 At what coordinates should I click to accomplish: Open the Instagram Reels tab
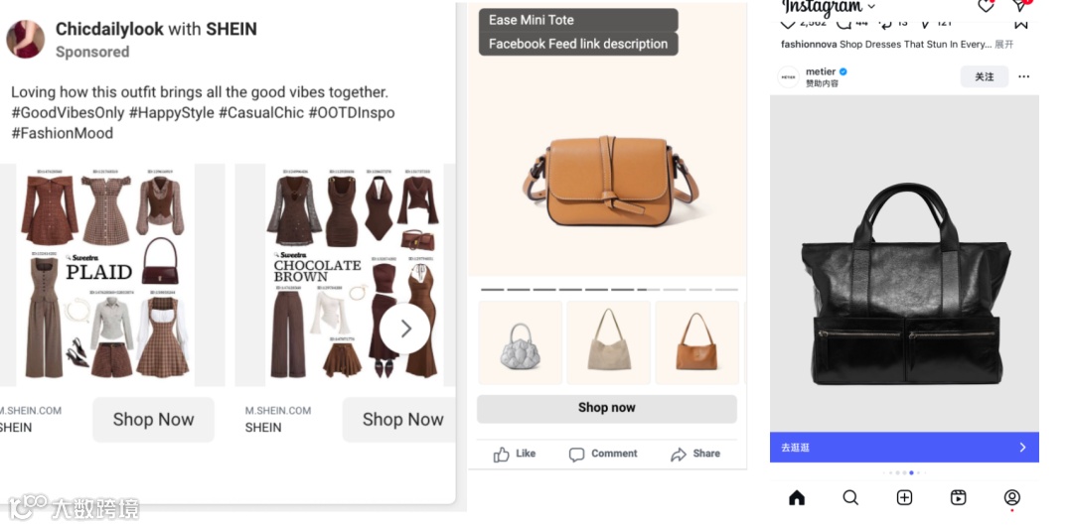point(958,497)
